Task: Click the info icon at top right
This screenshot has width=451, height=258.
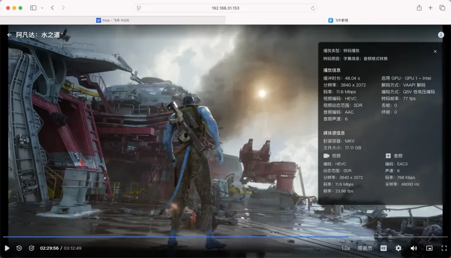Action: 441,35
